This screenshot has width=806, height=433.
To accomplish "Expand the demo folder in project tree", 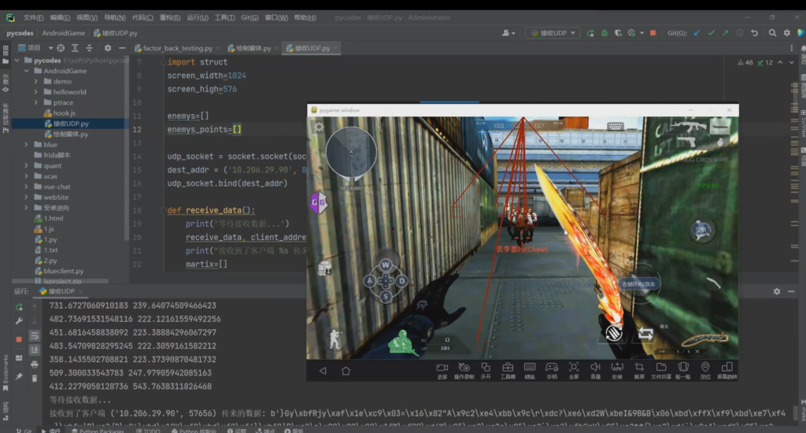I will coord(36,81).
